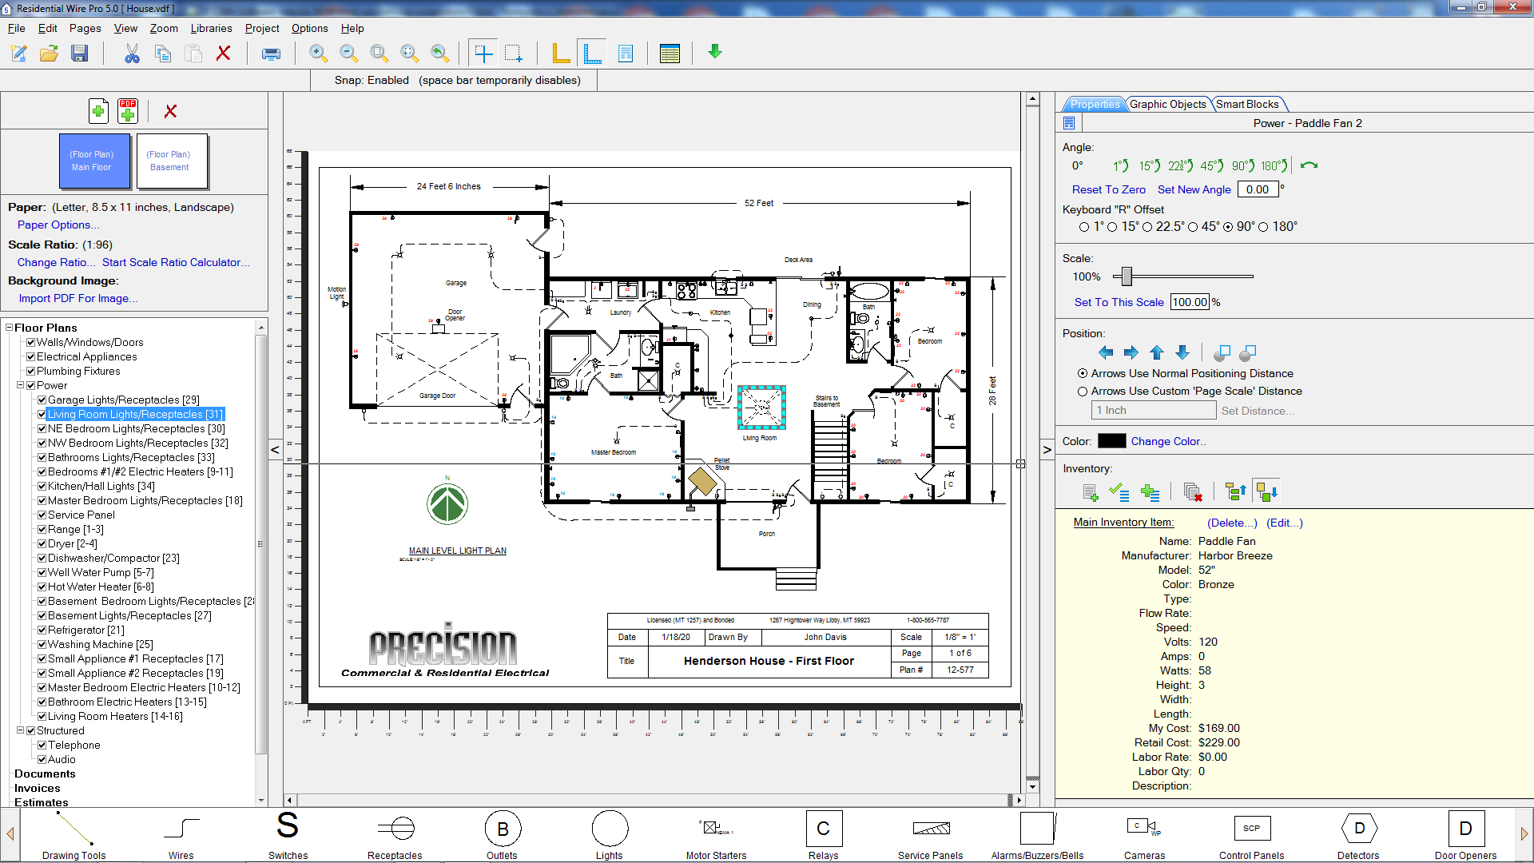1534x863 pixels.
Task: Click the rotate 45° angle icon
Action: click(x=1211, y=166)
